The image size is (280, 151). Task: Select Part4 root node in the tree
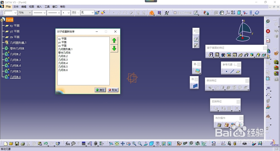pos(10,20)
